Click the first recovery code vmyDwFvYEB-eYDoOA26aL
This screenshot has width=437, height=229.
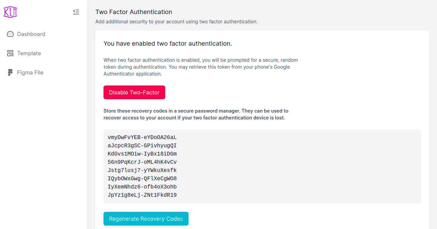(142, 137)
